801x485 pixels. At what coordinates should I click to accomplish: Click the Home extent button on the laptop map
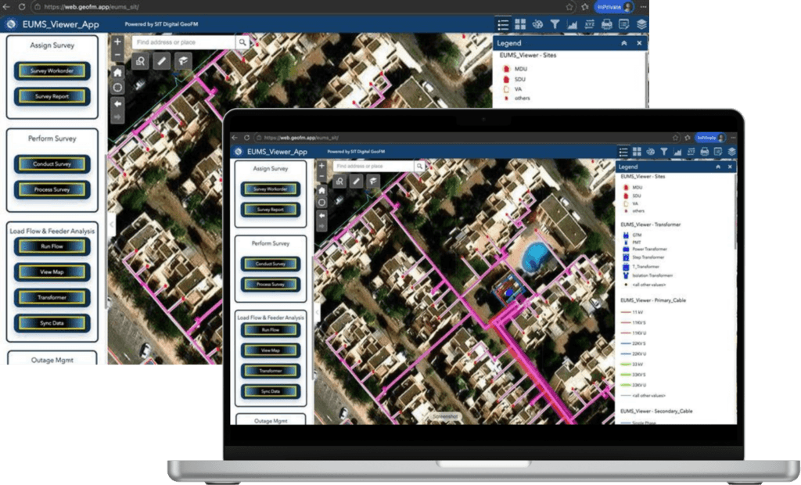321,190
